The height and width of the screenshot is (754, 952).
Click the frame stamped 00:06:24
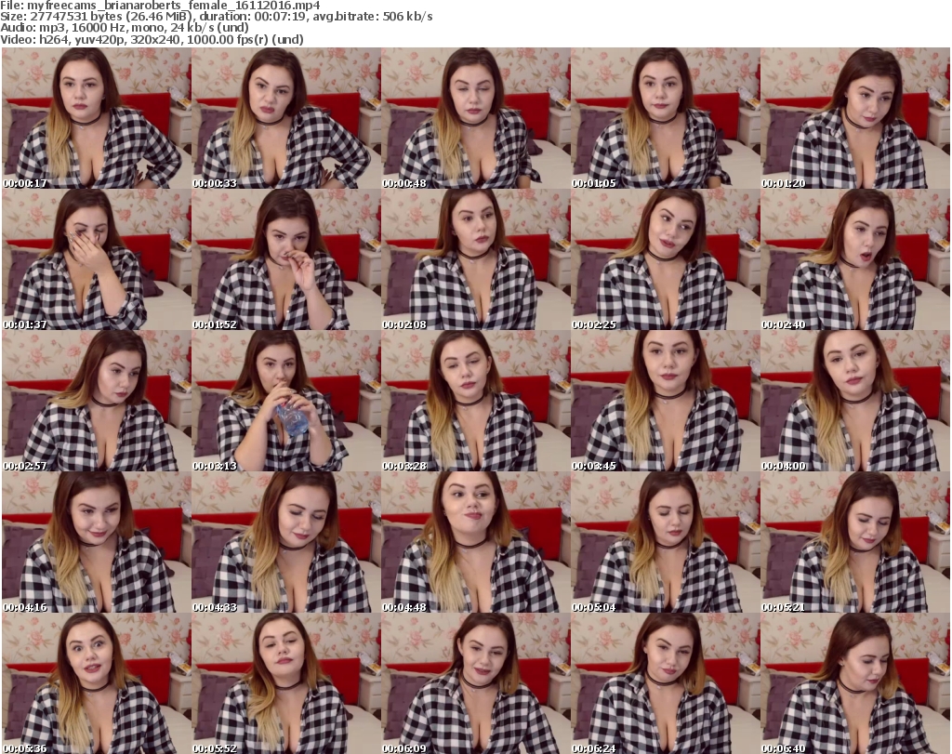(665, 683)
